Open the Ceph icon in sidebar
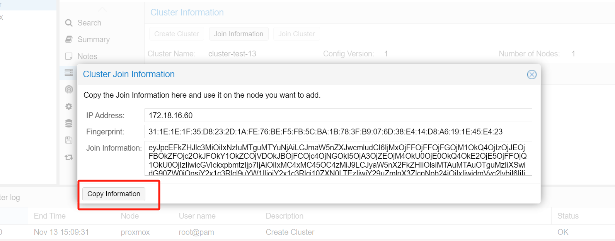Image resolution: width=615 pixels, height=241 pixels. click(69, 90)
